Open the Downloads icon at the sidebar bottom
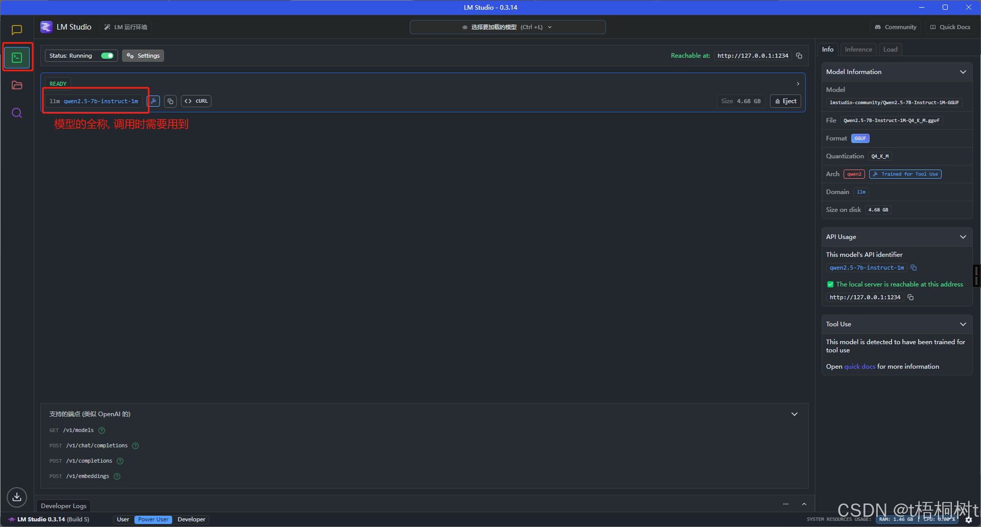This screenshot has height=527, width=981. click(x=17, y=496)
